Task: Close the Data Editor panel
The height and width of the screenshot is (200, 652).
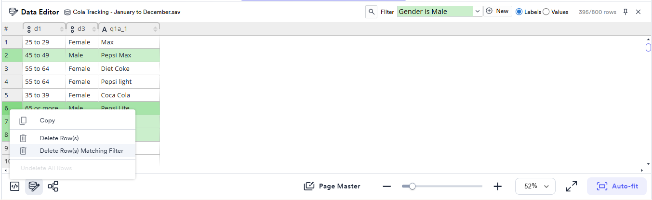Action: [x=639, y=12]
